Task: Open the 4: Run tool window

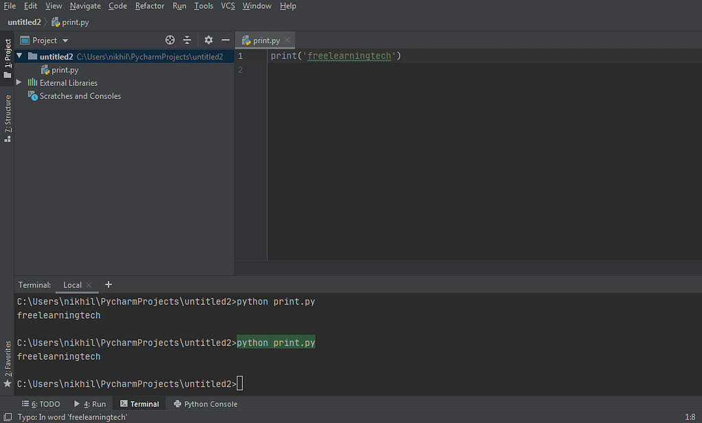Action: coord(90,404)
